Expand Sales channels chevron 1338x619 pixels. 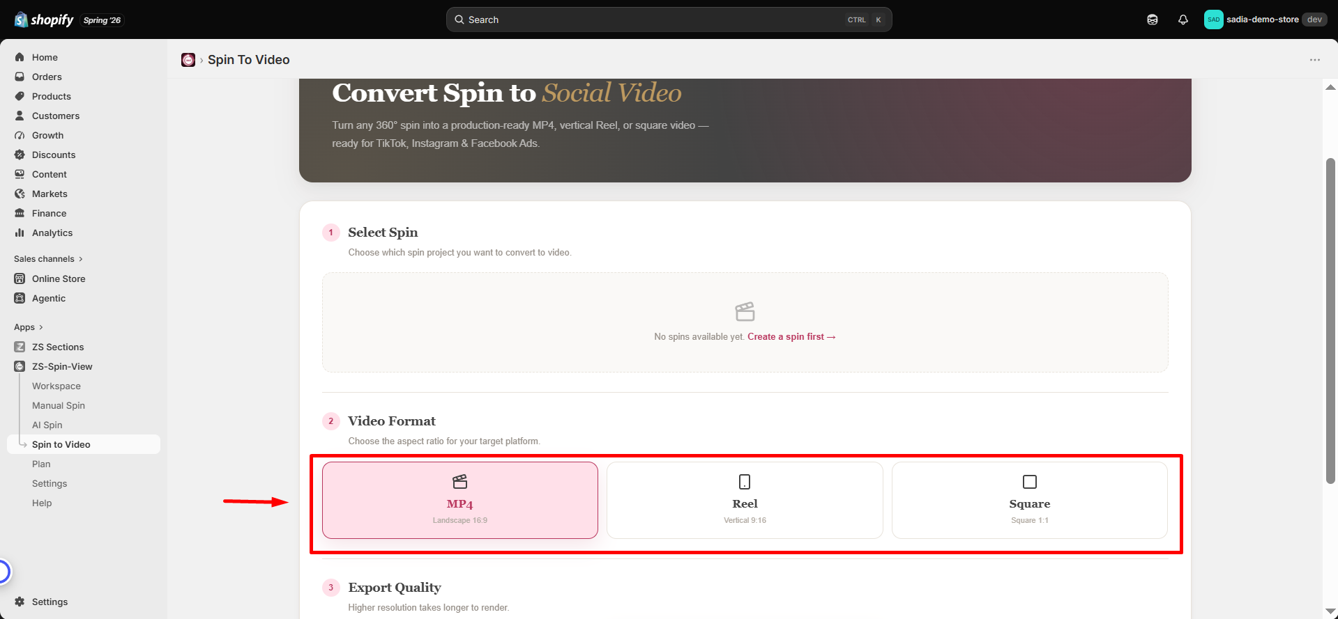click(x=81, y=259)
